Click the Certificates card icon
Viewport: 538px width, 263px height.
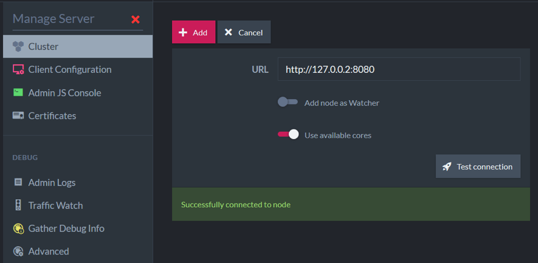click(18, 115)
